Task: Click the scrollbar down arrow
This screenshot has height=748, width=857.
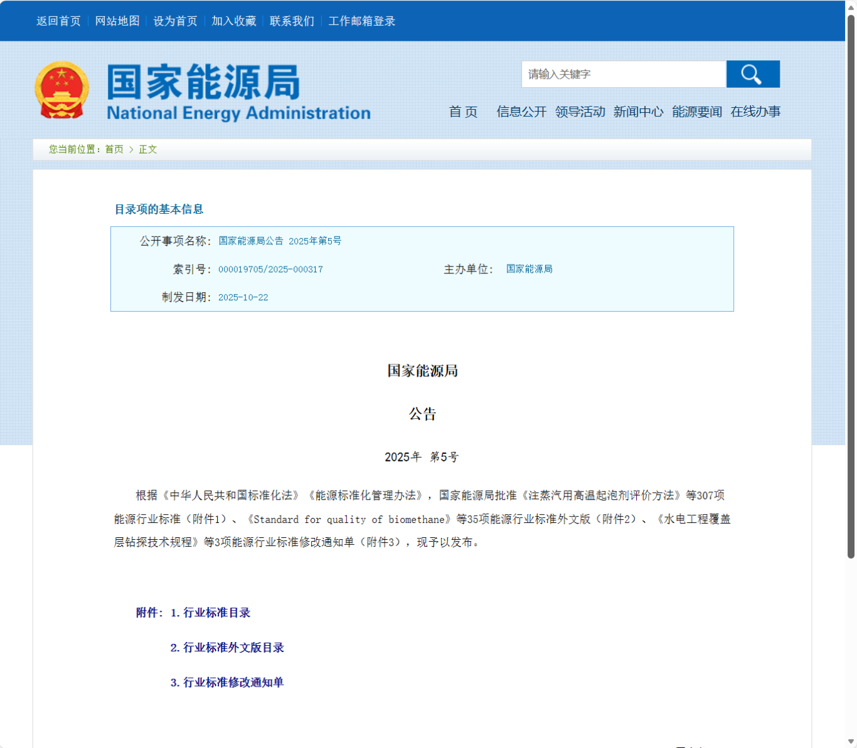Action: 851,740
